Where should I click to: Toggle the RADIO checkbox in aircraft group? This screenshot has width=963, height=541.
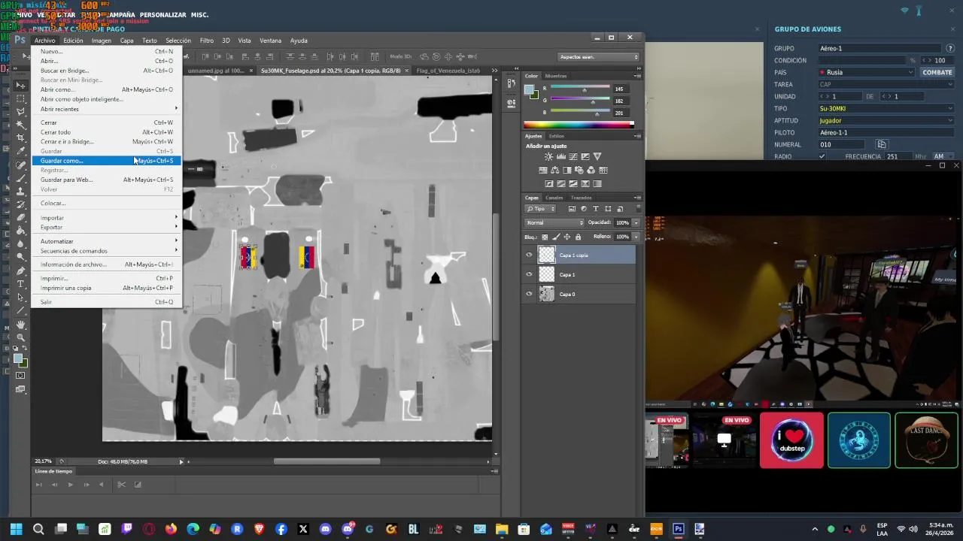click(x=822, y=156)
